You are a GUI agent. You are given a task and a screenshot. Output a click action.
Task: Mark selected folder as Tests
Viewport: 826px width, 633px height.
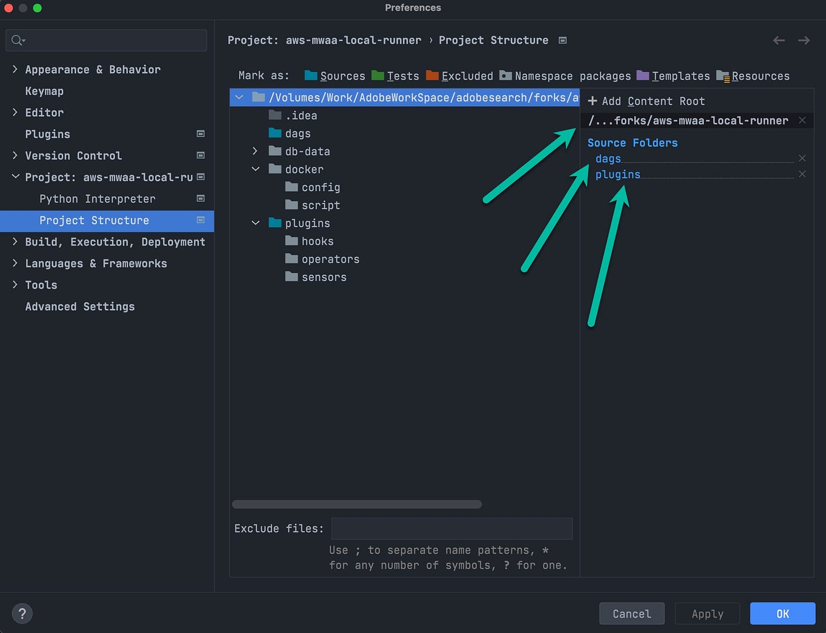pos(395,76)
